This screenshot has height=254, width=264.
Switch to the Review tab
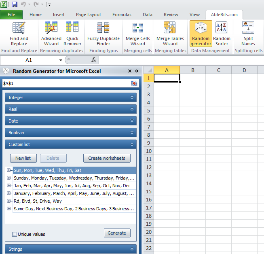pos(171,15)
